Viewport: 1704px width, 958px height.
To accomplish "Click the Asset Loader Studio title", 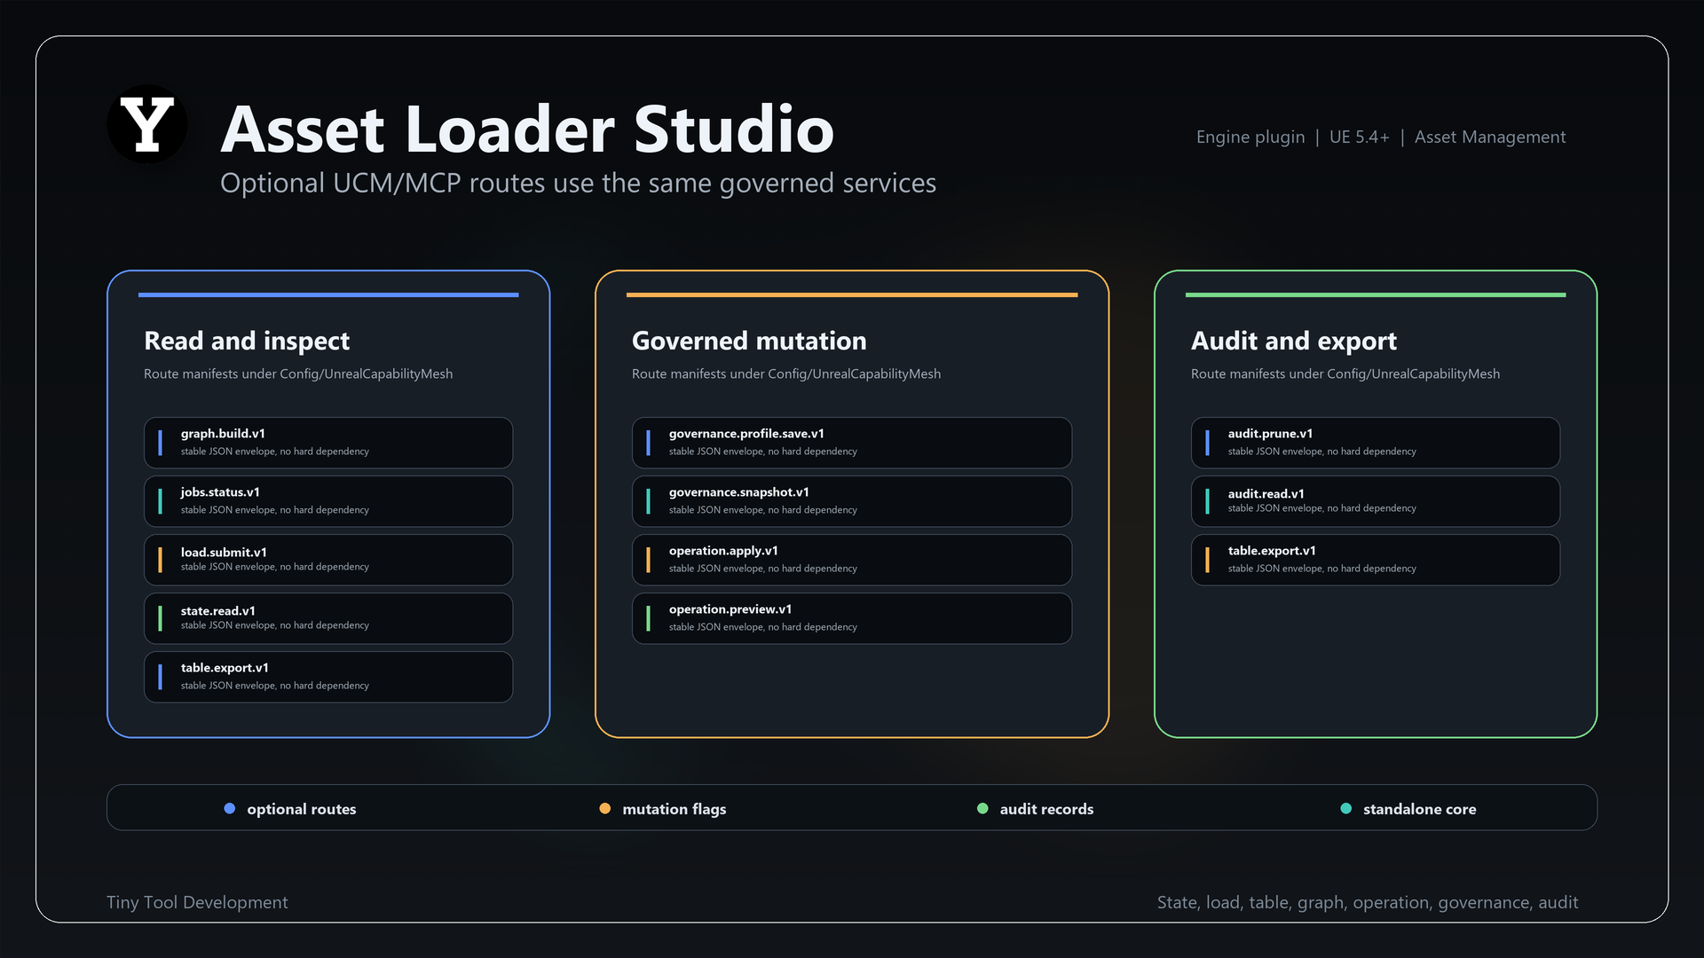I will (x=527, y=130).
